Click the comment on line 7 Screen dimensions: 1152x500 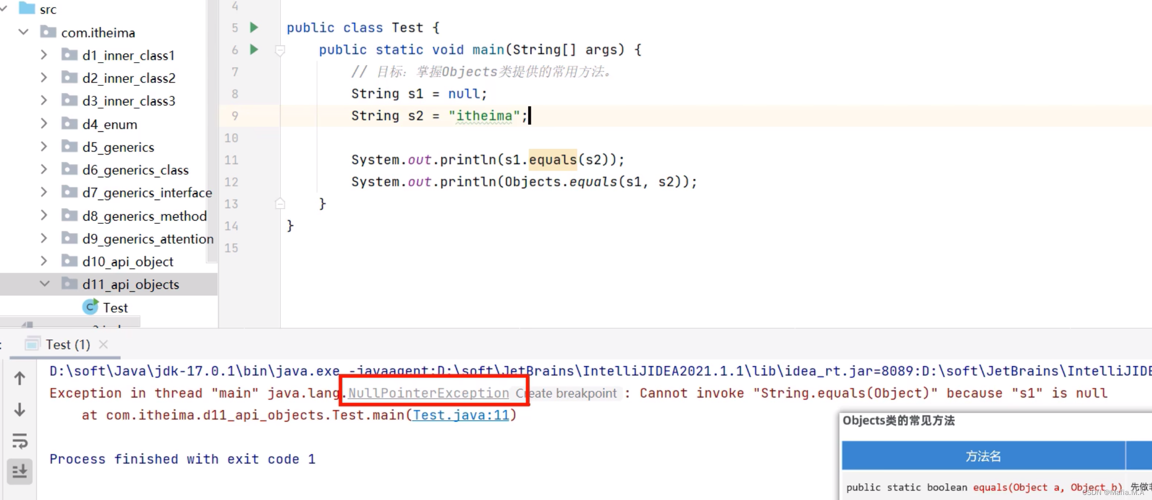[483, 72]
